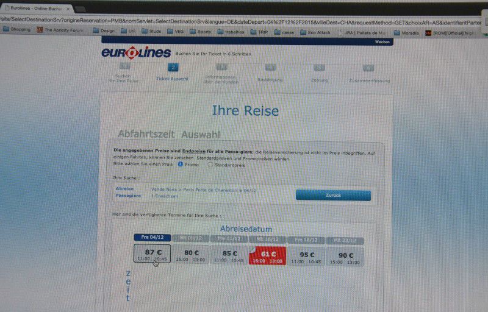This screenshot has height=312, width=488.
Task: Click the Zurück button
Action: [x=333, y=195]
